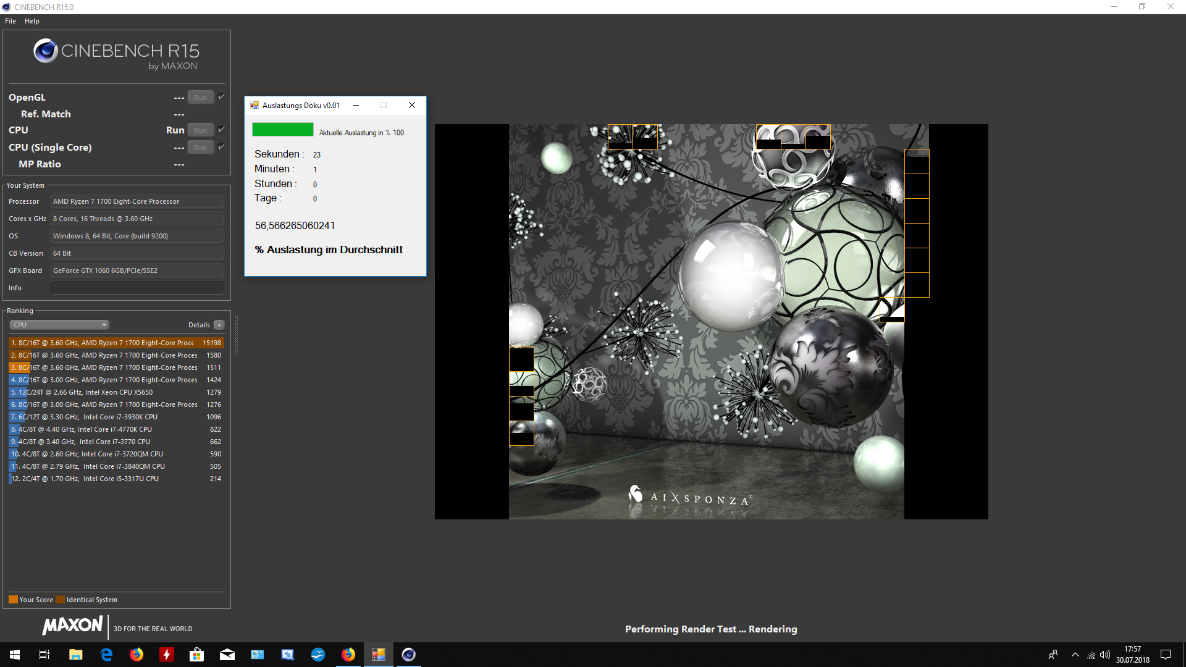Screen dimensions: 1186x667
Task: Click the File menu in Cinebench
Action: coord(11,20)
